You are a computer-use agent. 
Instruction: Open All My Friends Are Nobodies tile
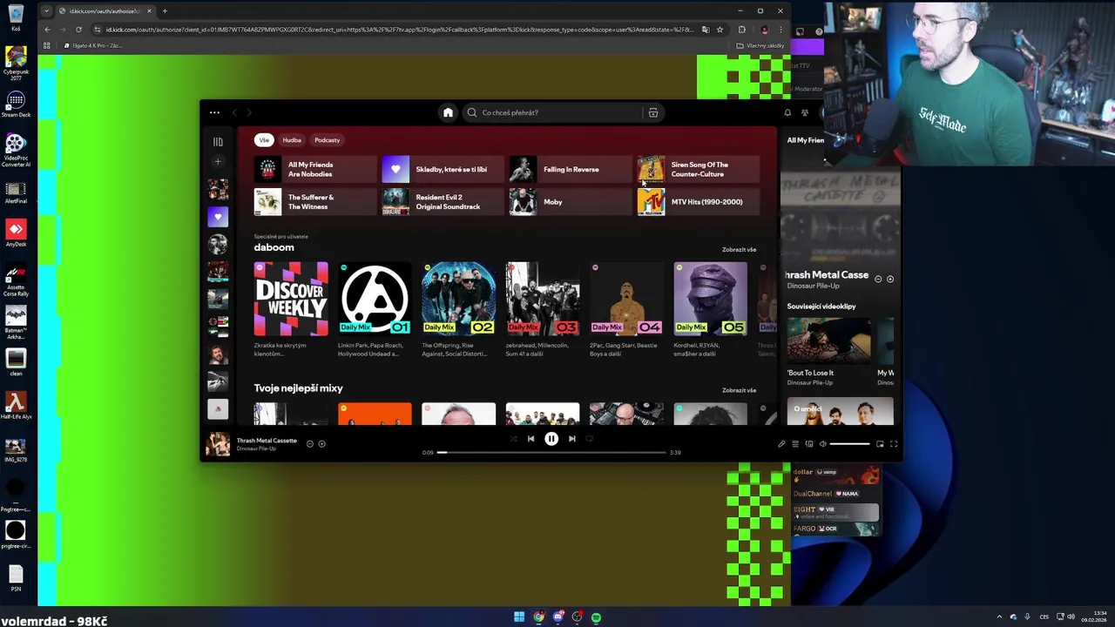pos(314,169)
